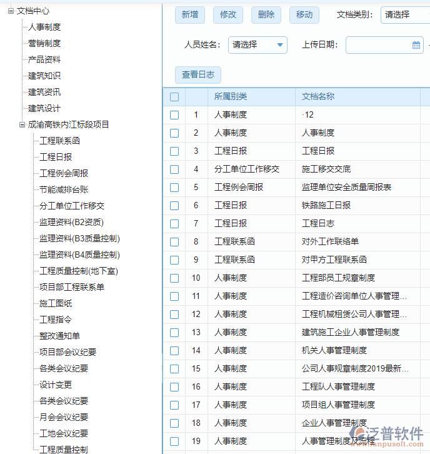The image size is (430, 454).
Task: Toggle the select-all checkbox in table header
Action: (174, 97)
